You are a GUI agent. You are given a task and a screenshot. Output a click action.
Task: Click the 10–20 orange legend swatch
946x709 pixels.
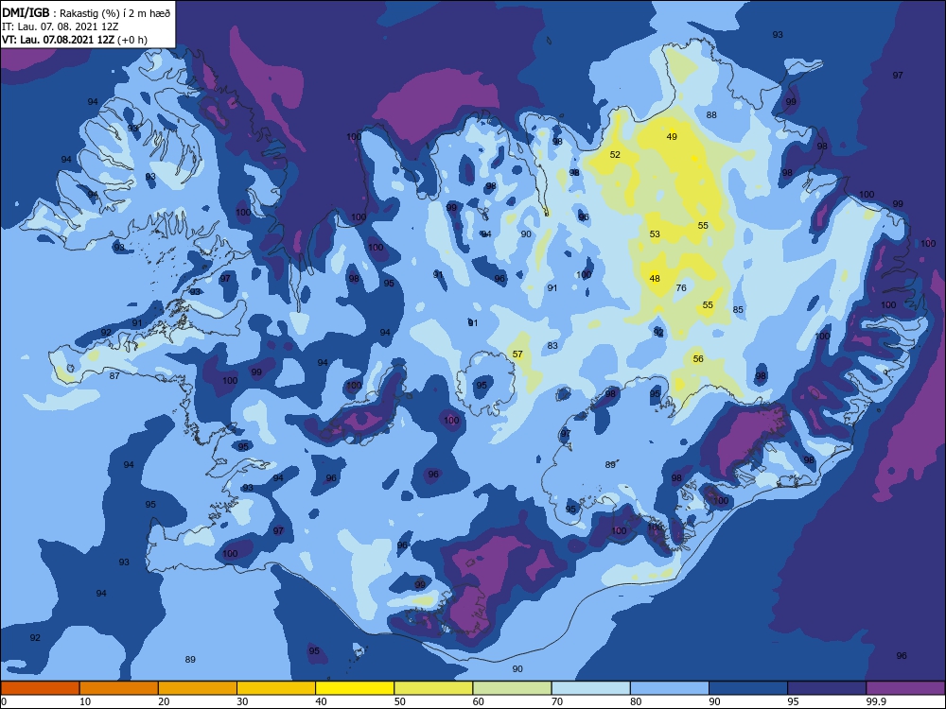119,688
